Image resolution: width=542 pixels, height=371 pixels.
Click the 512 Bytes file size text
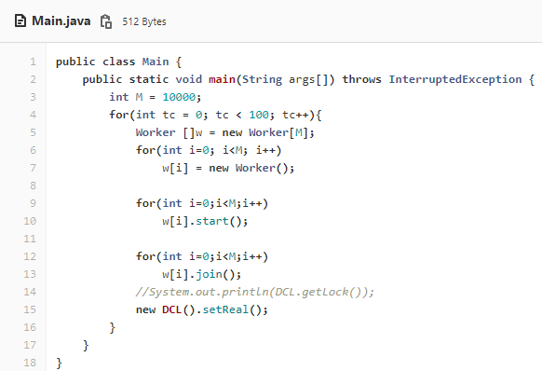(x=144, y=21)
